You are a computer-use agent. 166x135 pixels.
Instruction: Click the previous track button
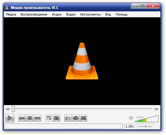point(22,118)
